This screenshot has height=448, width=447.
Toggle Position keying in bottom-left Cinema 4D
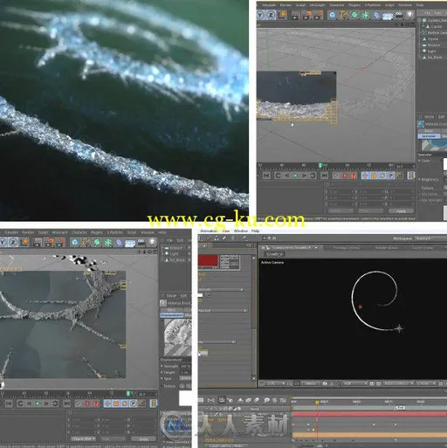107,403
